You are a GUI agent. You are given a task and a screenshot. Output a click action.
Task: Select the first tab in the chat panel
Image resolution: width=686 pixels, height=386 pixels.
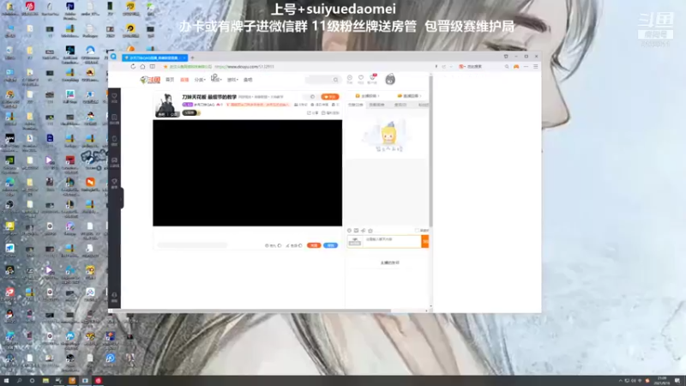(356, 105)
